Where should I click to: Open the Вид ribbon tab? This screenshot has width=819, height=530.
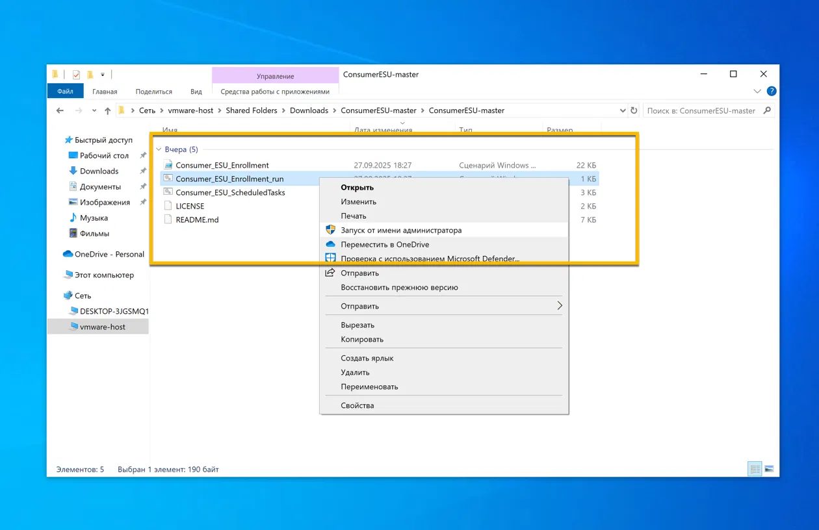pyautogui.click(x=196, y=92)
